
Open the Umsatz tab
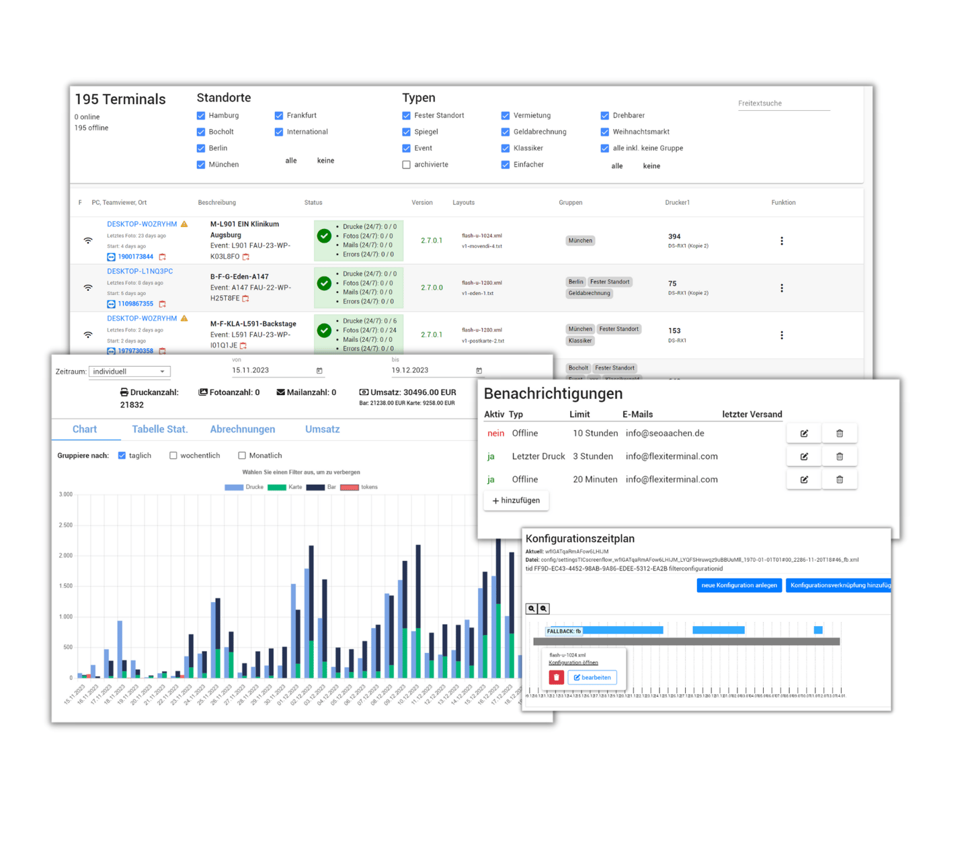click(323, 429)
